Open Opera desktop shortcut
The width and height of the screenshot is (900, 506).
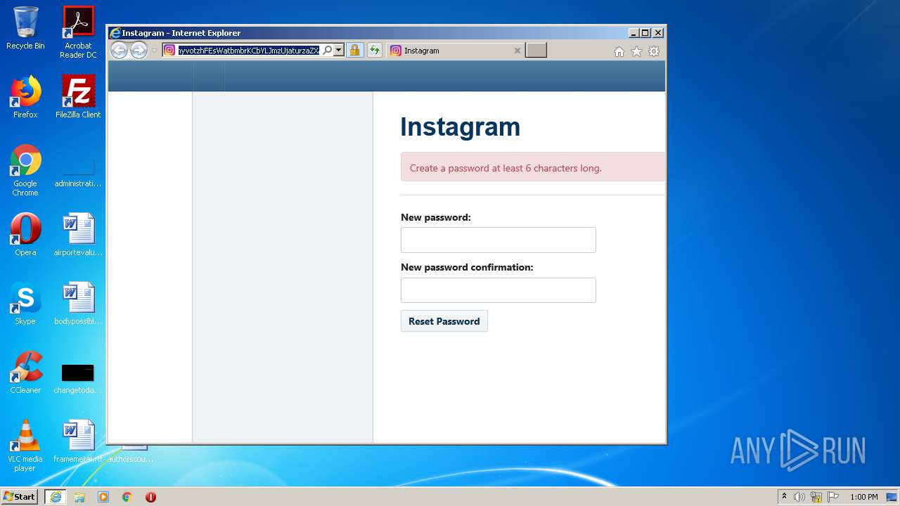pos(25,235)
